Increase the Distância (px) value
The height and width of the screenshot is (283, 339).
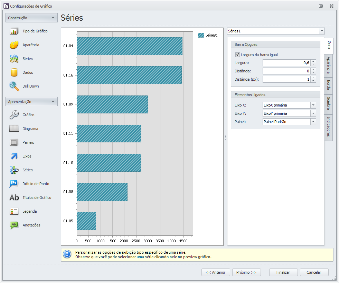click(x=313, y=78)
